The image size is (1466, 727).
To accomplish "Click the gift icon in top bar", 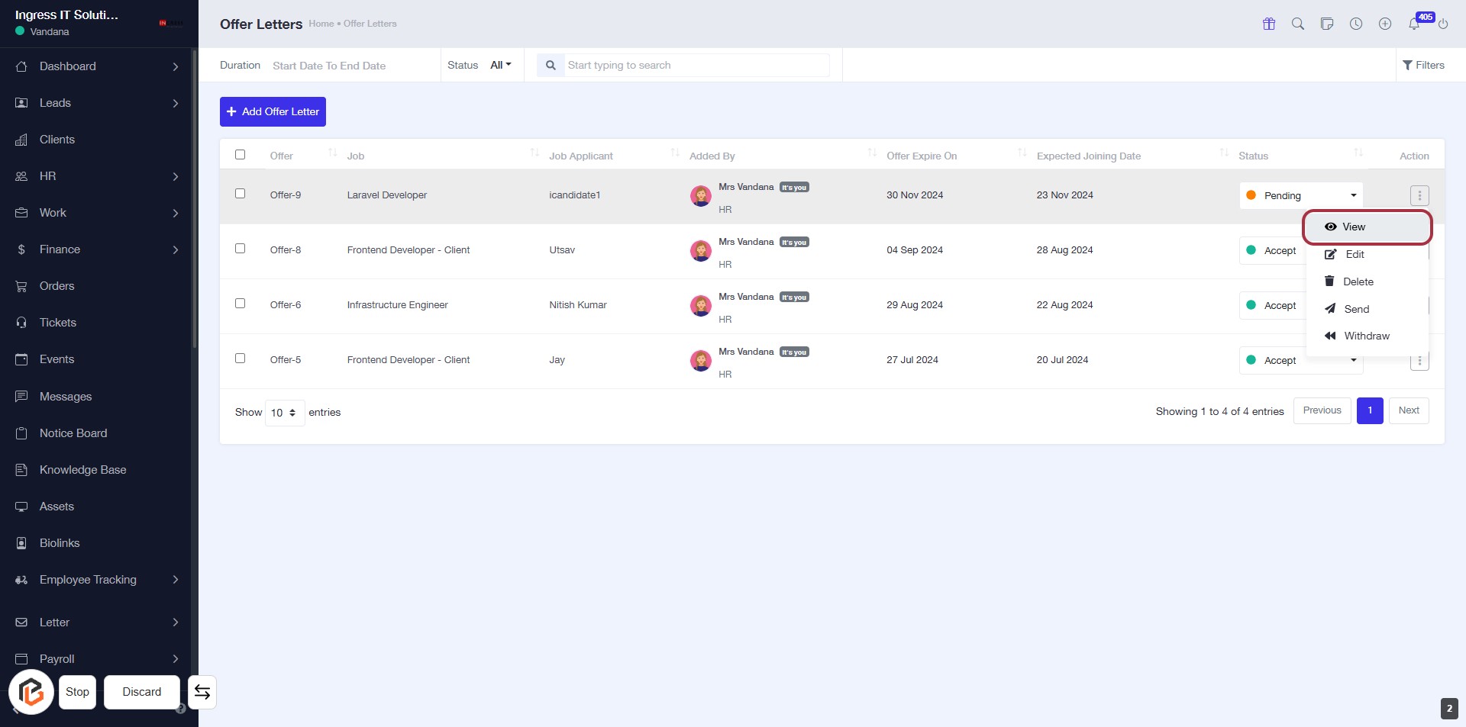I will [1268, 24].
